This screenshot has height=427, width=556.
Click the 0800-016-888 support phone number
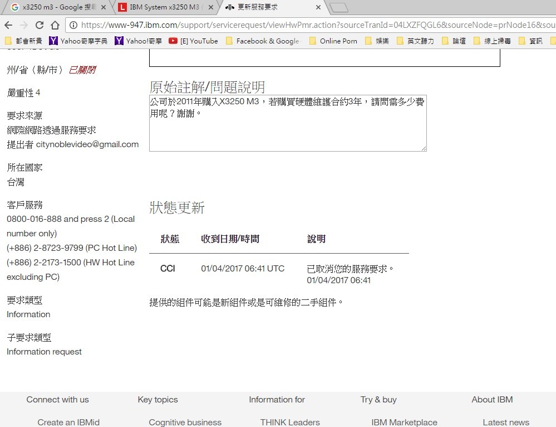[34, 219]
